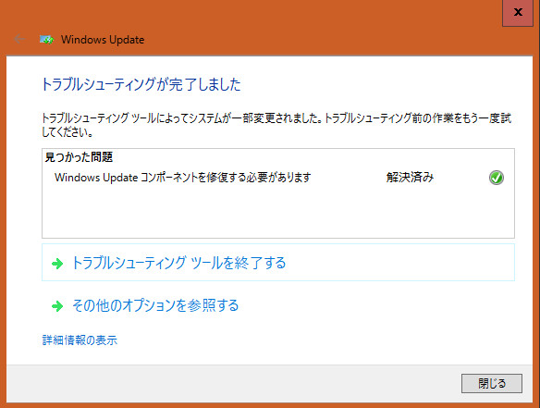Click the green arrow beside トラブルシューティング ツールを終了する
The height and width of the screenshot is (408, 540).
point(57,264)
